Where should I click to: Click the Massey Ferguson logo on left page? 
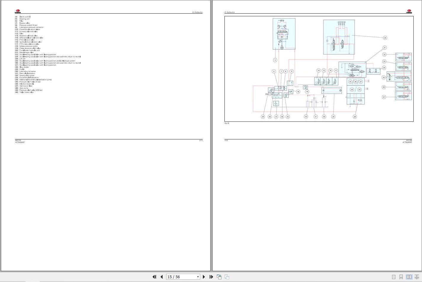coord(18,11)
